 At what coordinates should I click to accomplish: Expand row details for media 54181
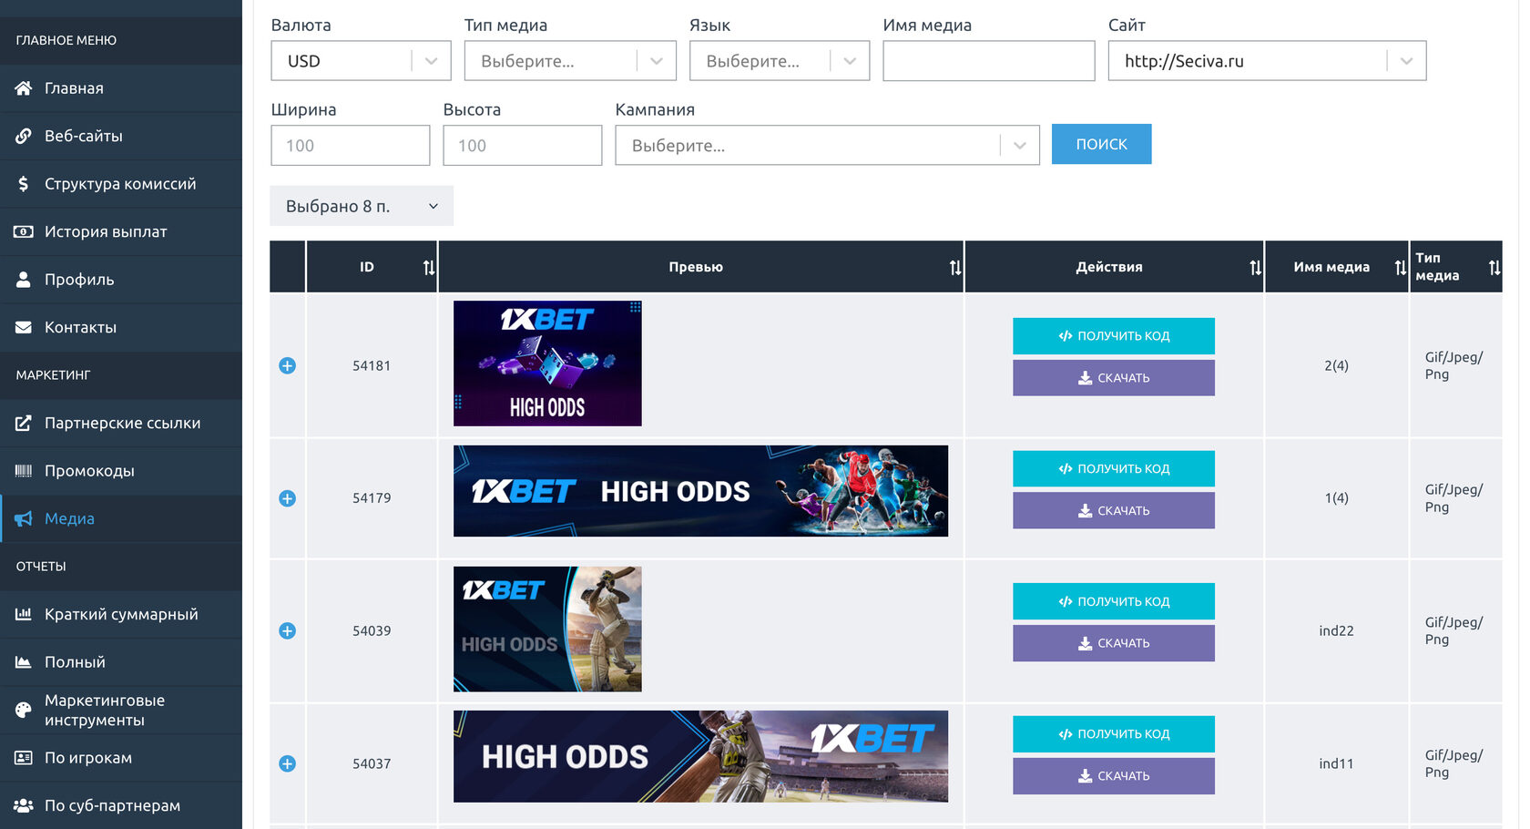(x=287, y=365)
